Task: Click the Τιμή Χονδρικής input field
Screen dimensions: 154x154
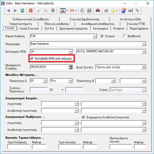Action: 19,147
